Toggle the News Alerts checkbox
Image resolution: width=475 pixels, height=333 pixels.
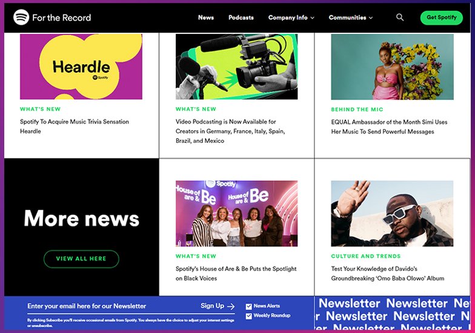(248, 306)
